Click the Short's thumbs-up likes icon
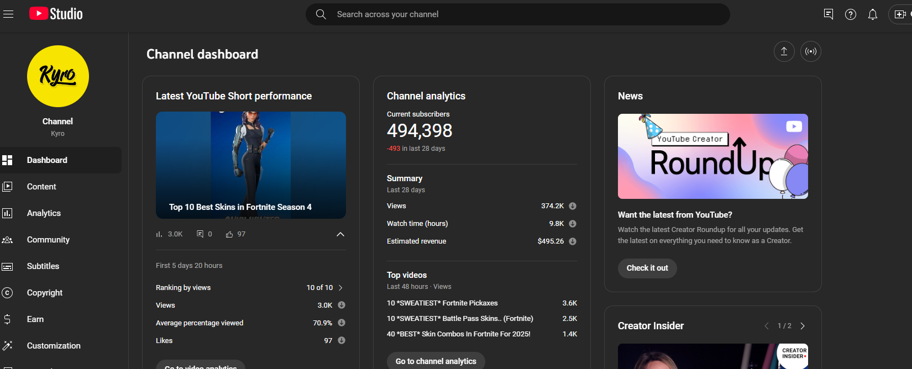 tap(229, 234)
